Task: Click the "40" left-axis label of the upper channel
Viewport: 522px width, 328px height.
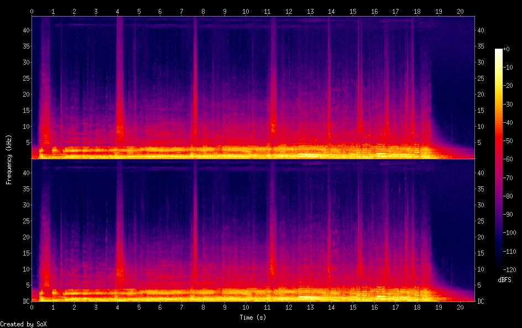Action: [27, 30]
